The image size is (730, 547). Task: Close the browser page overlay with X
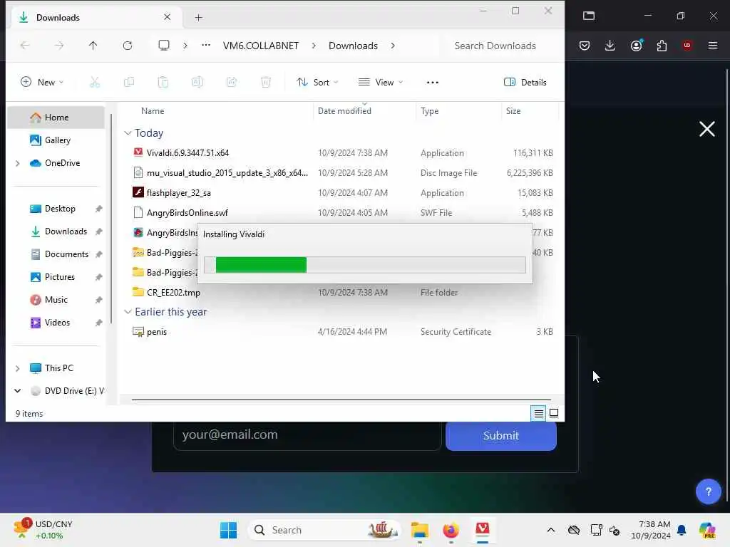706,129
